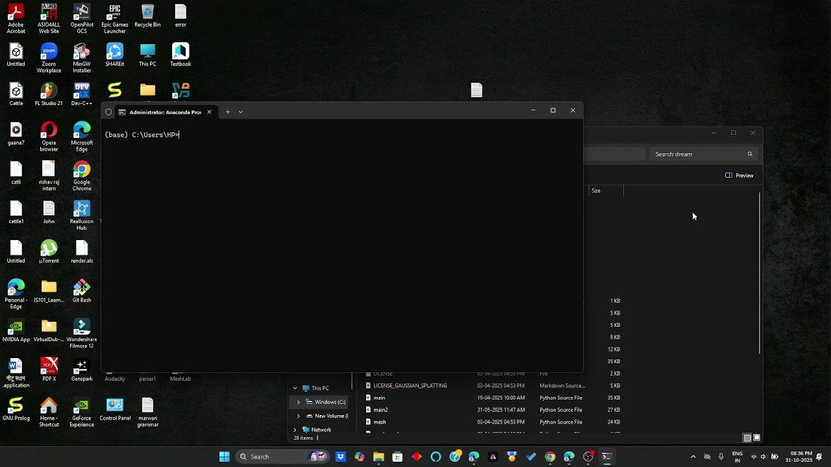This screenshot has width=831, height=467.
Task: Select the LICENSE_GAUSSIAN_SPLATTING file row
Action: click(493, 386)
